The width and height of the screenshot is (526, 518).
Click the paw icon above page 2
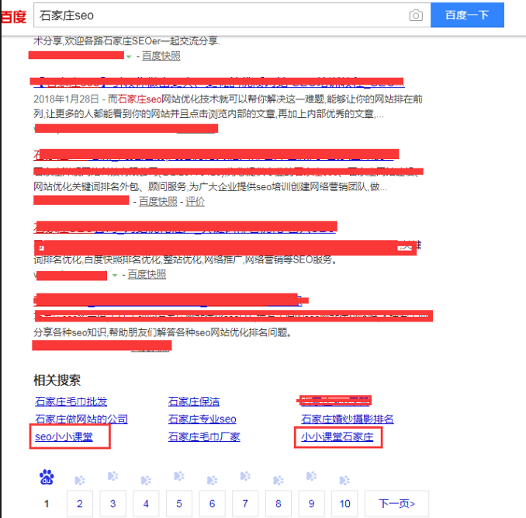coord(80,481)
